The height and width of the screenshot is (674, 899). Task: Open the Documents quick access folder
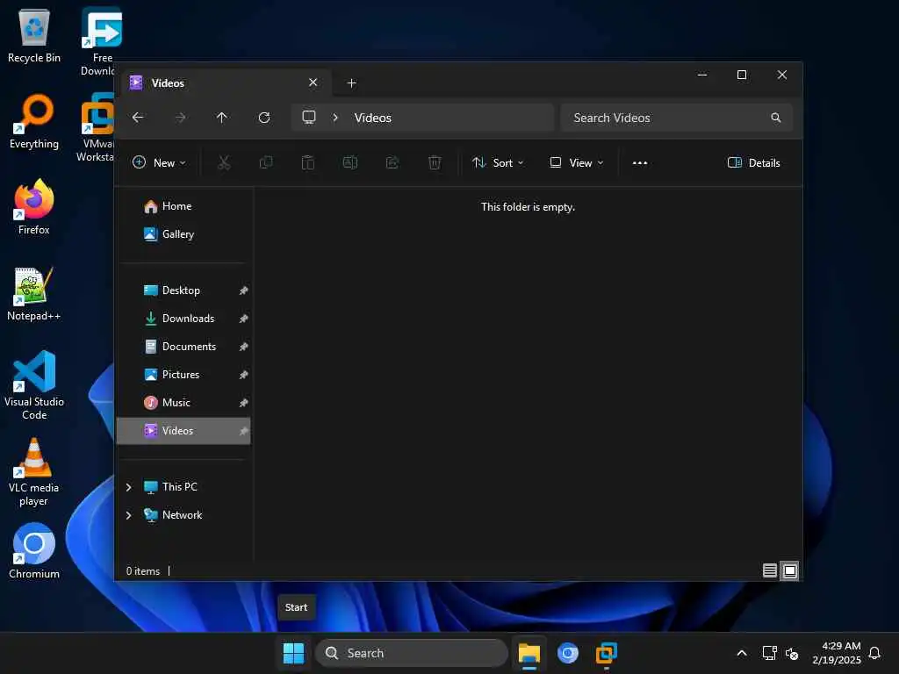point(183,347)
